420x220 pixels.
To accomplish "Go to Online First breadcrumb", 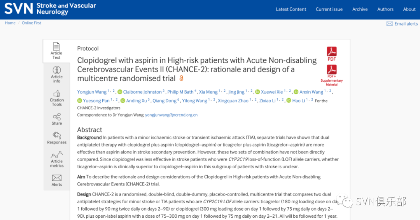I will (31, 23).
